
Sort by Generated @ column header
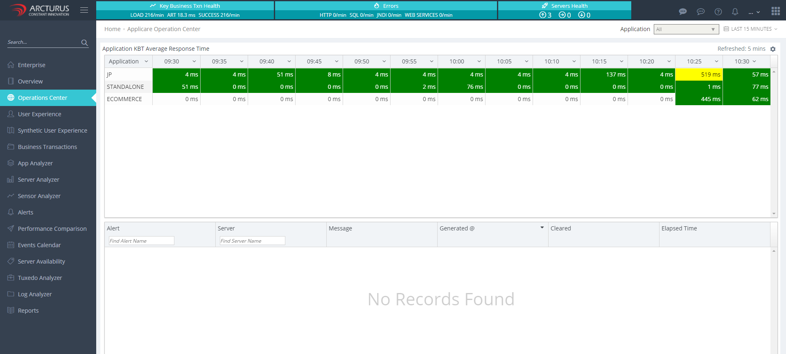coord(457,228)
